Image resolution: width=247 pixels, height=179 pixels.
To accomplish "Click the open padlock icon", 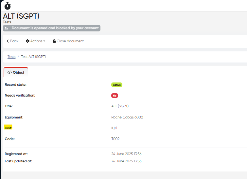I will [54, 41].
